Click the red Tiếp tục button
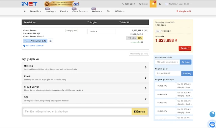 (x=185, y=48)
